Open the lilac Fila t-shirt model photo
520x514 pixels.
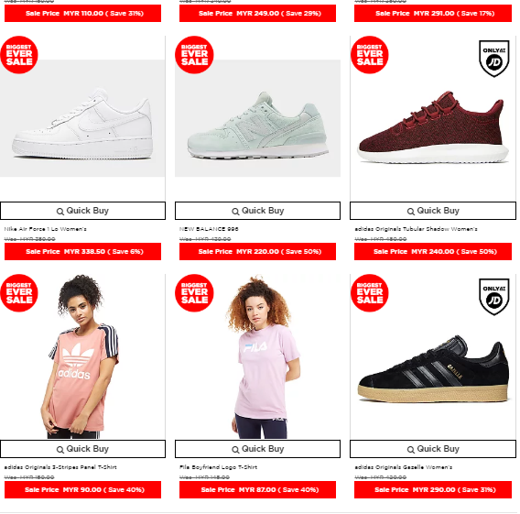click(x=262, y=356)
